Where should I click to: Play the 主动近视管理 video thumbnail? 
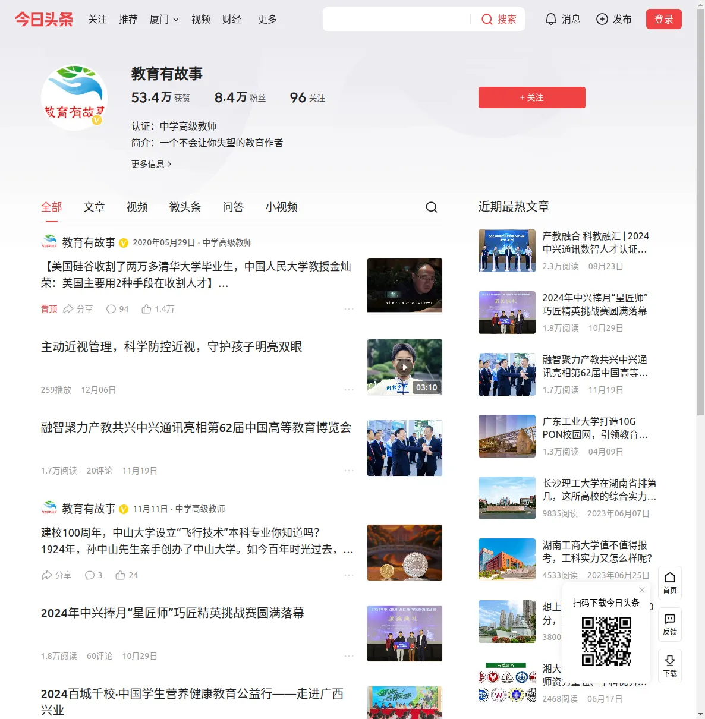tap(405, 367)
